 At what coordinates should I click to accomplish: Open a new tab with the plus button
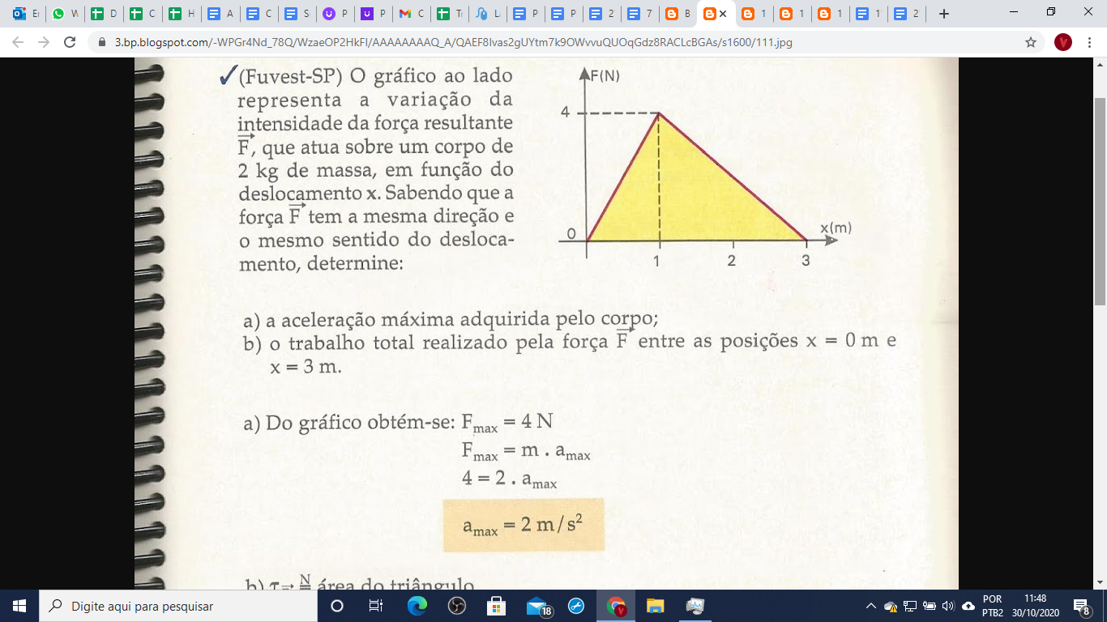click(x=943, y=14)
